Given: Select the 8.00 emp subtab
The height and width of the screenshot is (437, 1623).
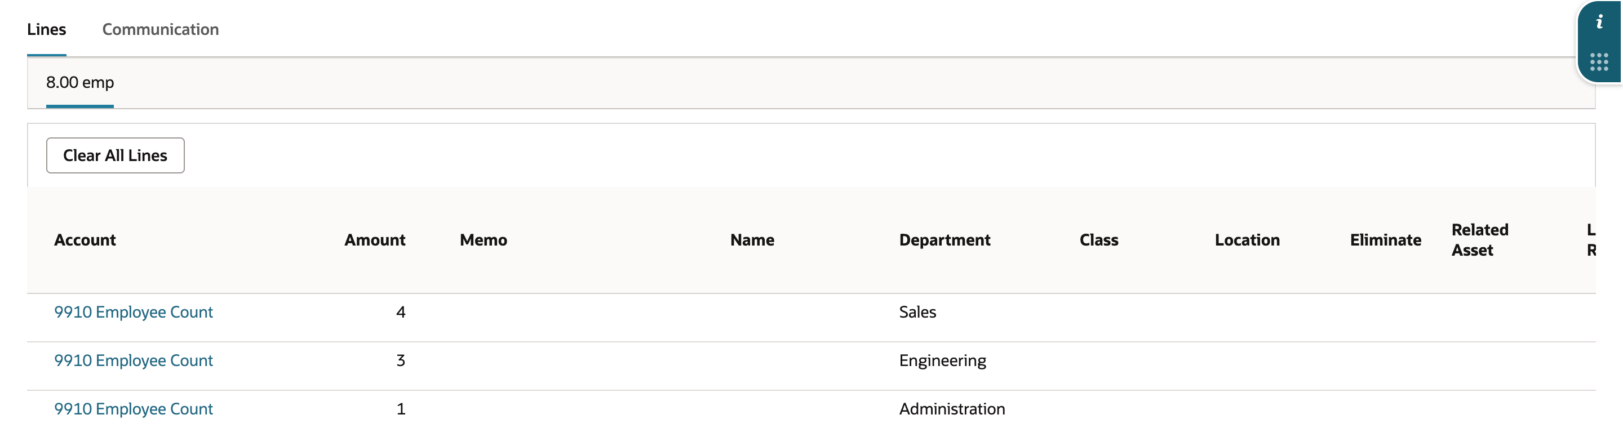Looking at the screenshot, I should [80, 82].
